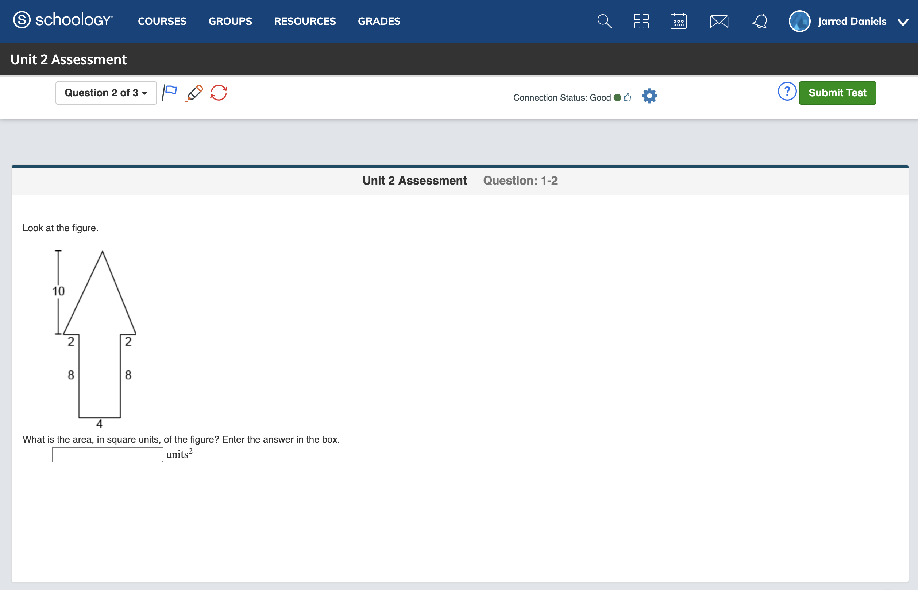Open the apps grid icon
The width and height of the screenshot is (918, 590).
(x=641, y=21)
